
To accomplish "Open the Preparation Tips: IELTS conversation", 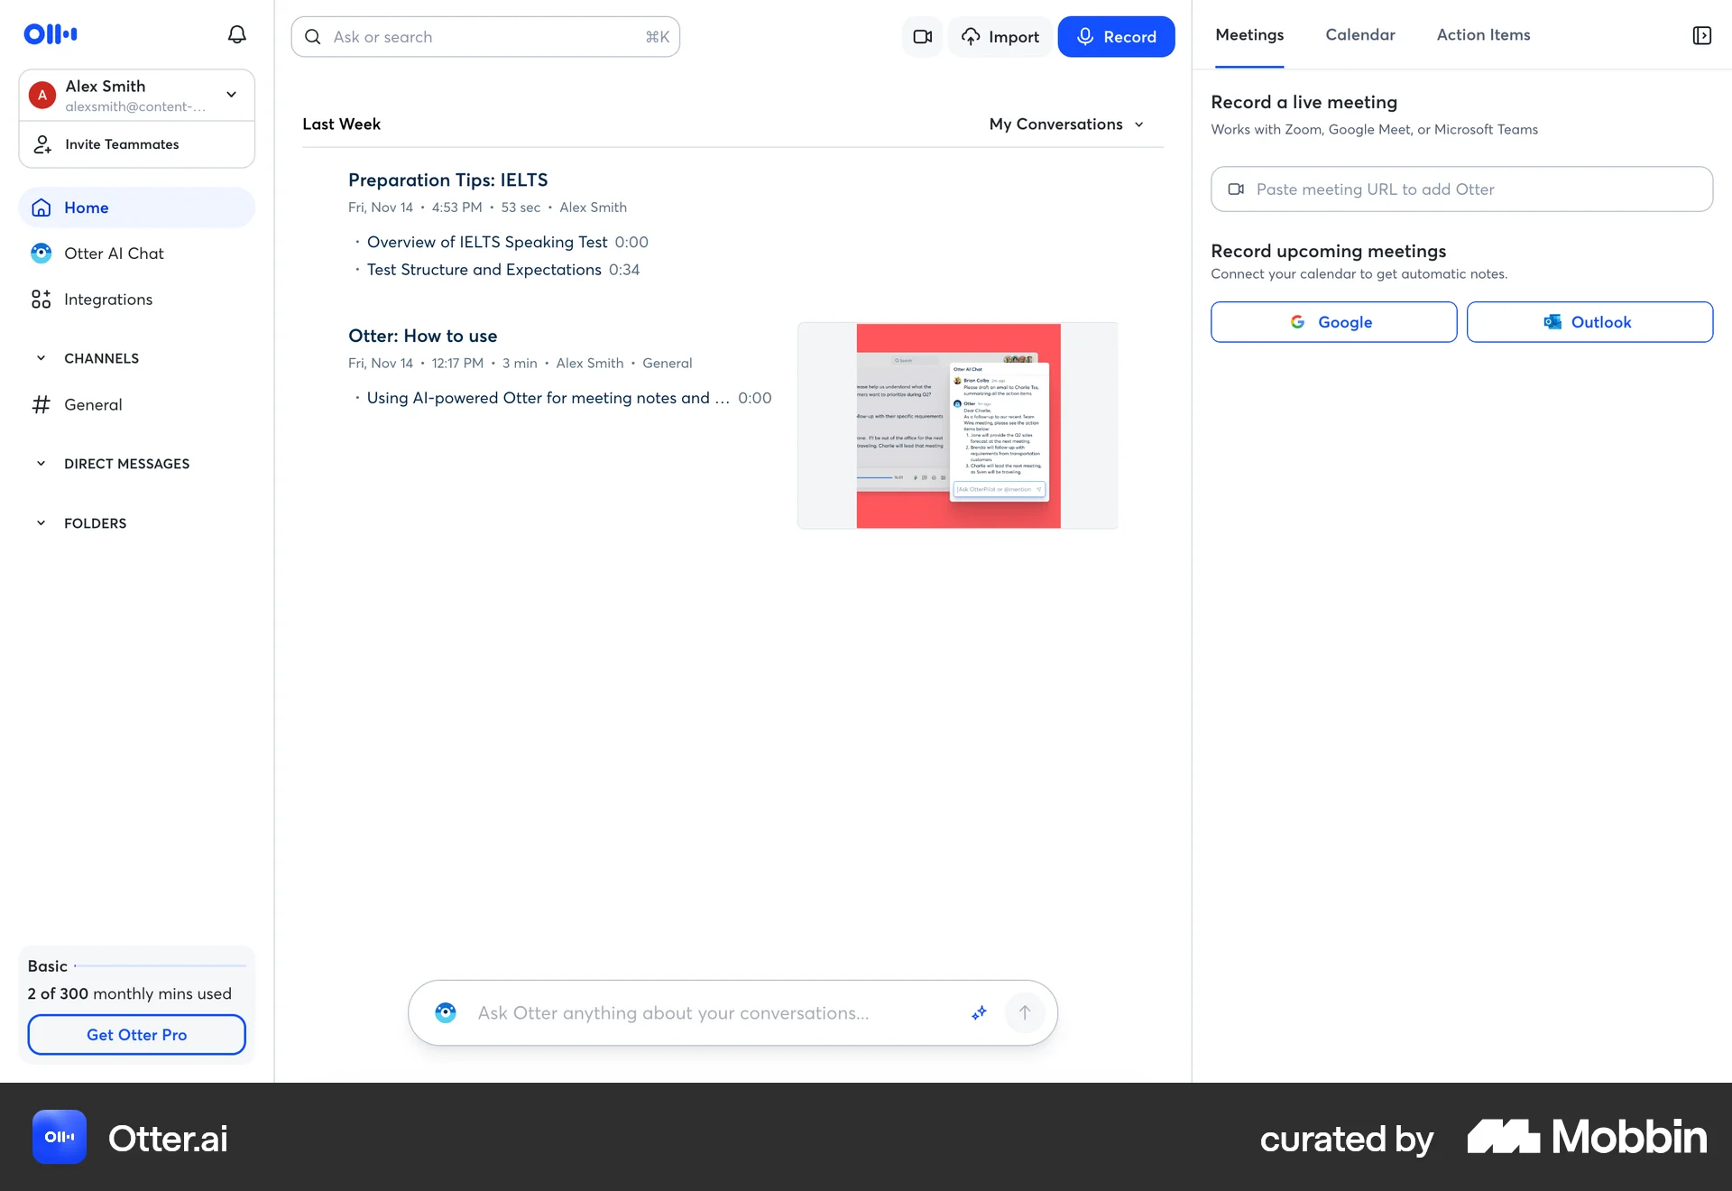I will (448, 180).
